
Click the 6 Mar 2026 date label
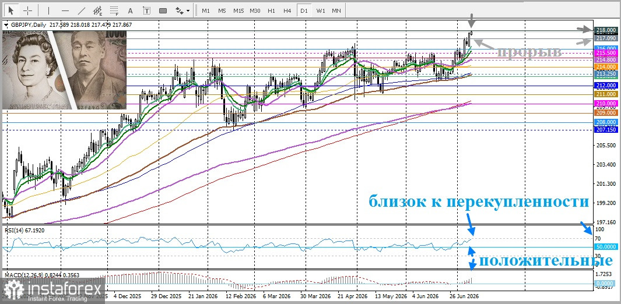[276, 296]
